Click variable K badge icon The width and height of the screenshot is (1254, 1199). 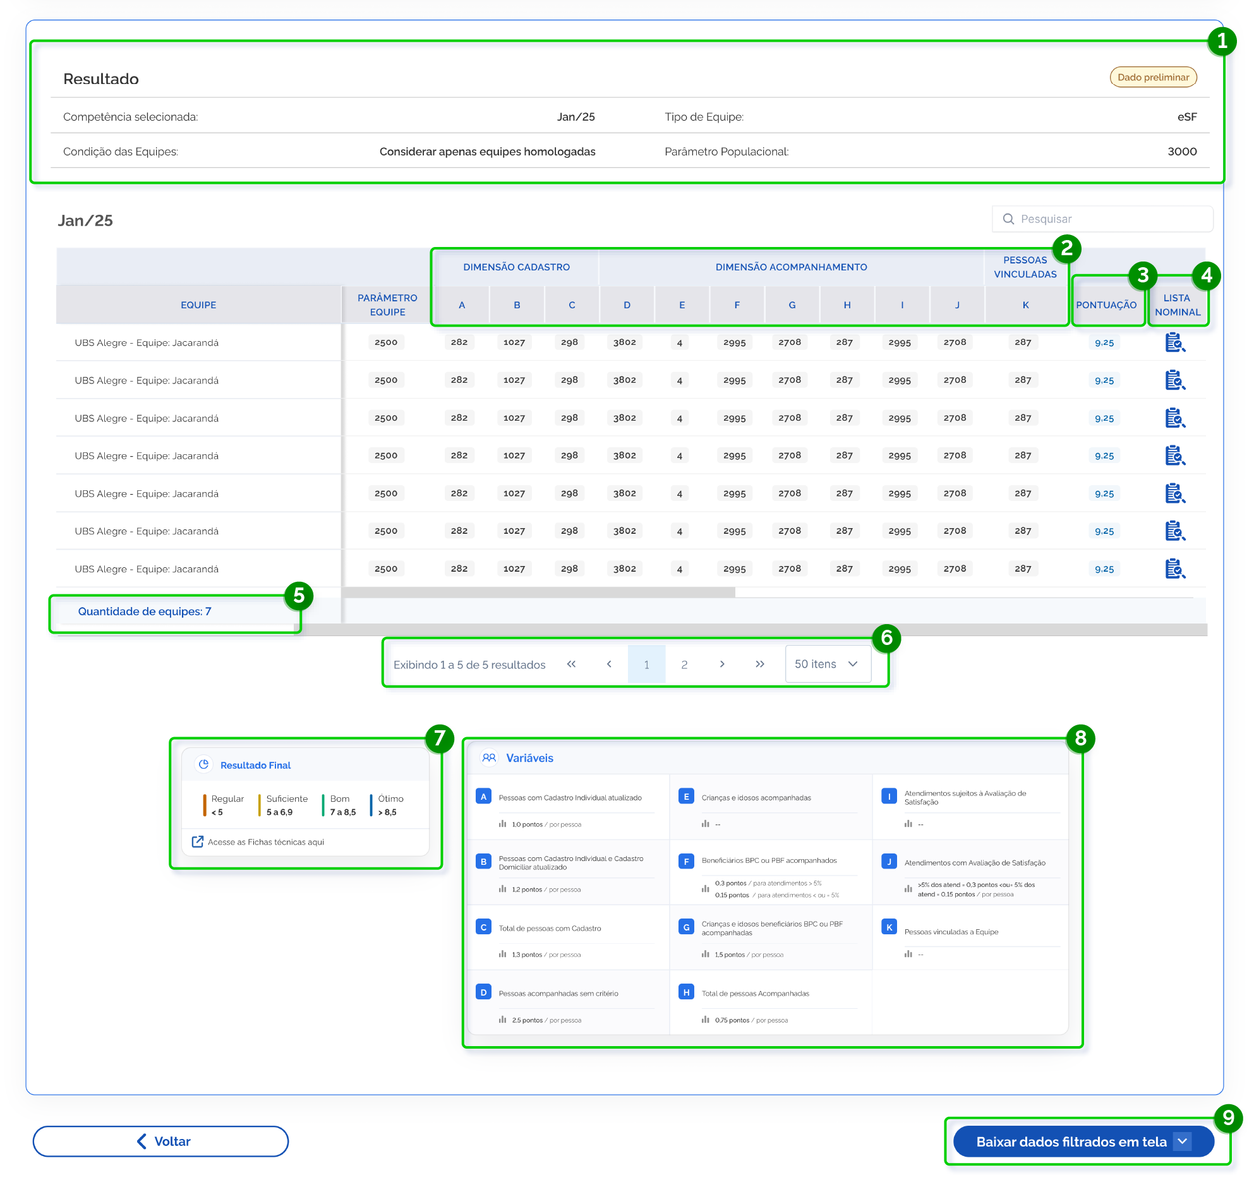click(888, 927)
